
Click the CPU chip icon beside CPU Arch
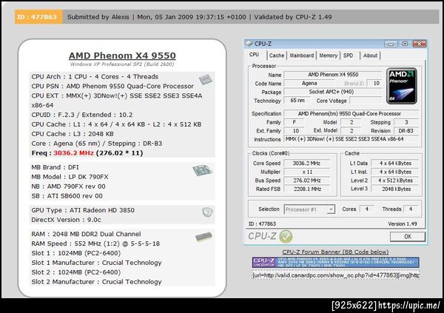[x=206, y=80]
